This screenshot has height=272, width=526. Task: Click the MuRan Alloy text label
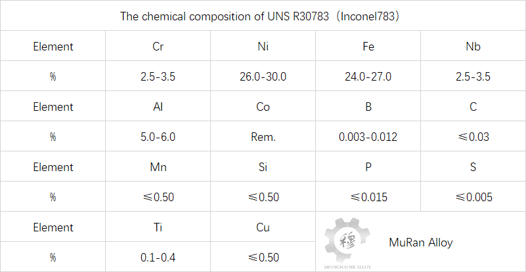click(420, 243)
